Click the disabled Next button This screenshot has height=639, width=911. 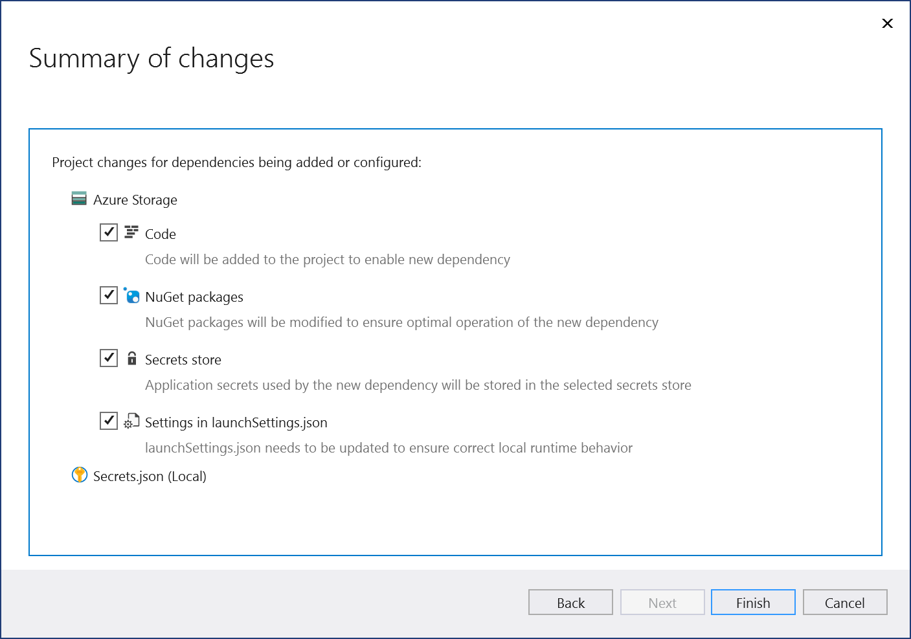[x=662, y=602]
